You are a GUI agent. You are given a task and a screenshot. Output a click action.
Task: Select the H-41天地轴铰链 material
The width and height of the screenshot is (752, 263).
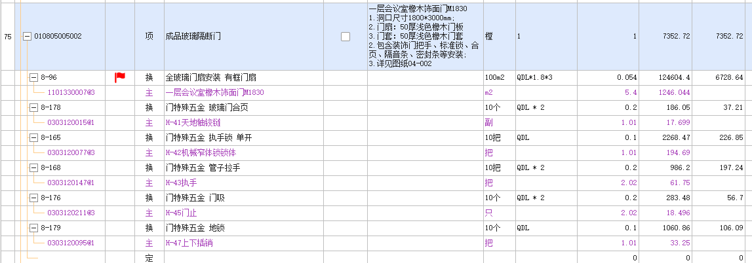point(193,123)
